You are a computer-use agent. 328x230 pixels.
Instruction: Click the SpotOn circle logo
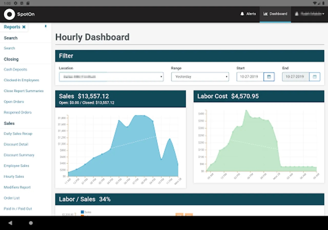click(9, 14)
